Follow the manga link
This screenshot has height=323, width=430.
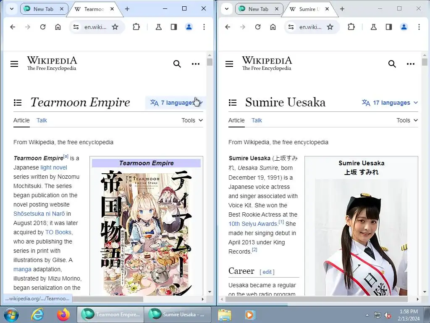coord(22,269)
